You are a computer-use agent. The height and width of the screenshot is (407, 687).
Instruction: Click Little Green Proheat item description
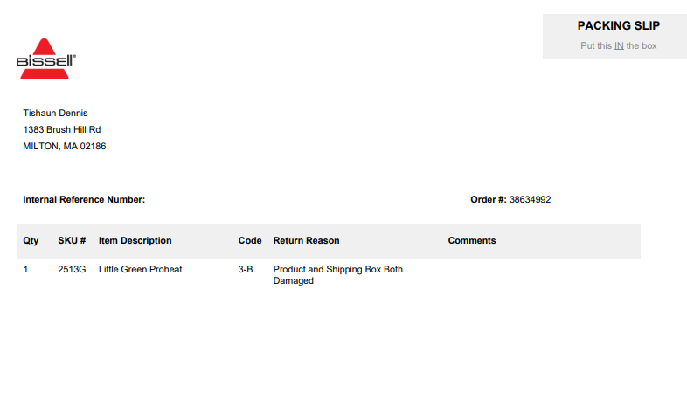point(140,270)
